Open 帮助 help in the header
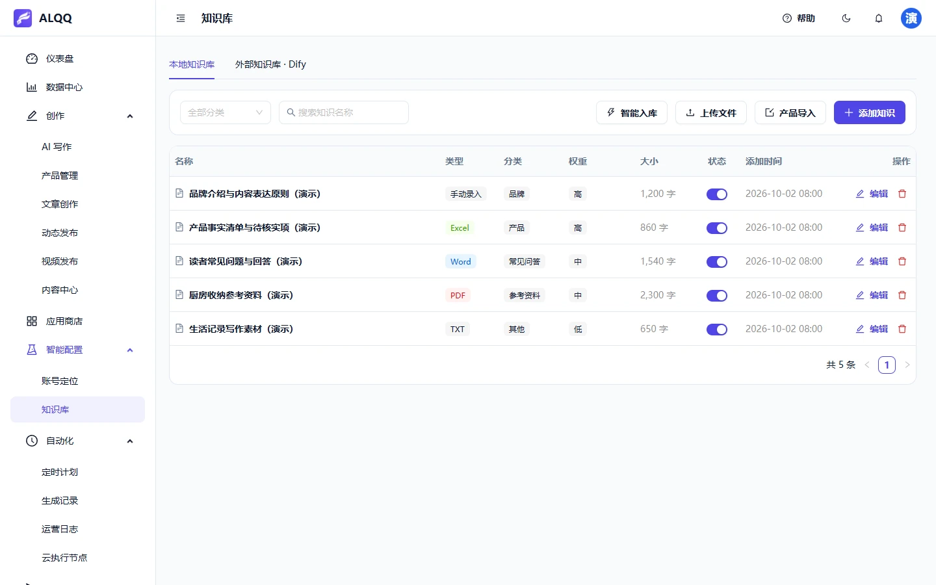936x585 pixels. click(x=799, y=18)
